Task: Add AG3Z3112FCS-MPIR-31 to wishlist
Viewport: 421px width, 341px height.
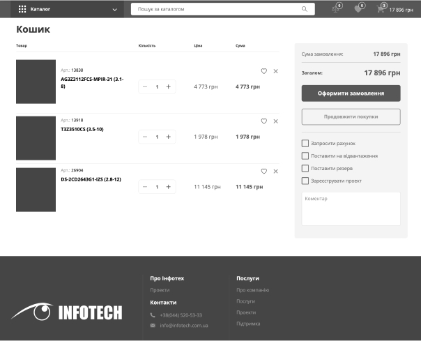Action: [x=264, y=71]
